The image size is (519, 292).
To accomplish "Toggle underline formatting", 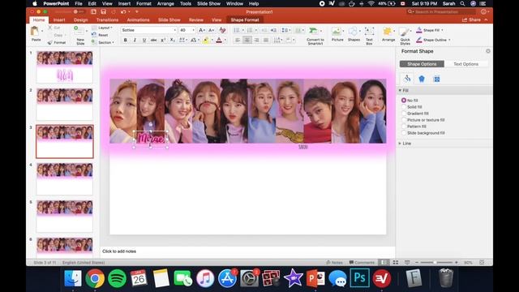I will 144,40.
